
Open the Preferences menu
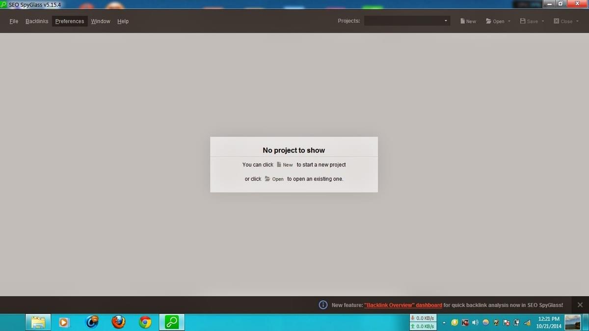coord(69,21)
